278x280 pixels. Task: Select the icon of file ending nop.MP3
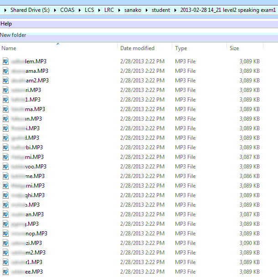tap(5, 234)
